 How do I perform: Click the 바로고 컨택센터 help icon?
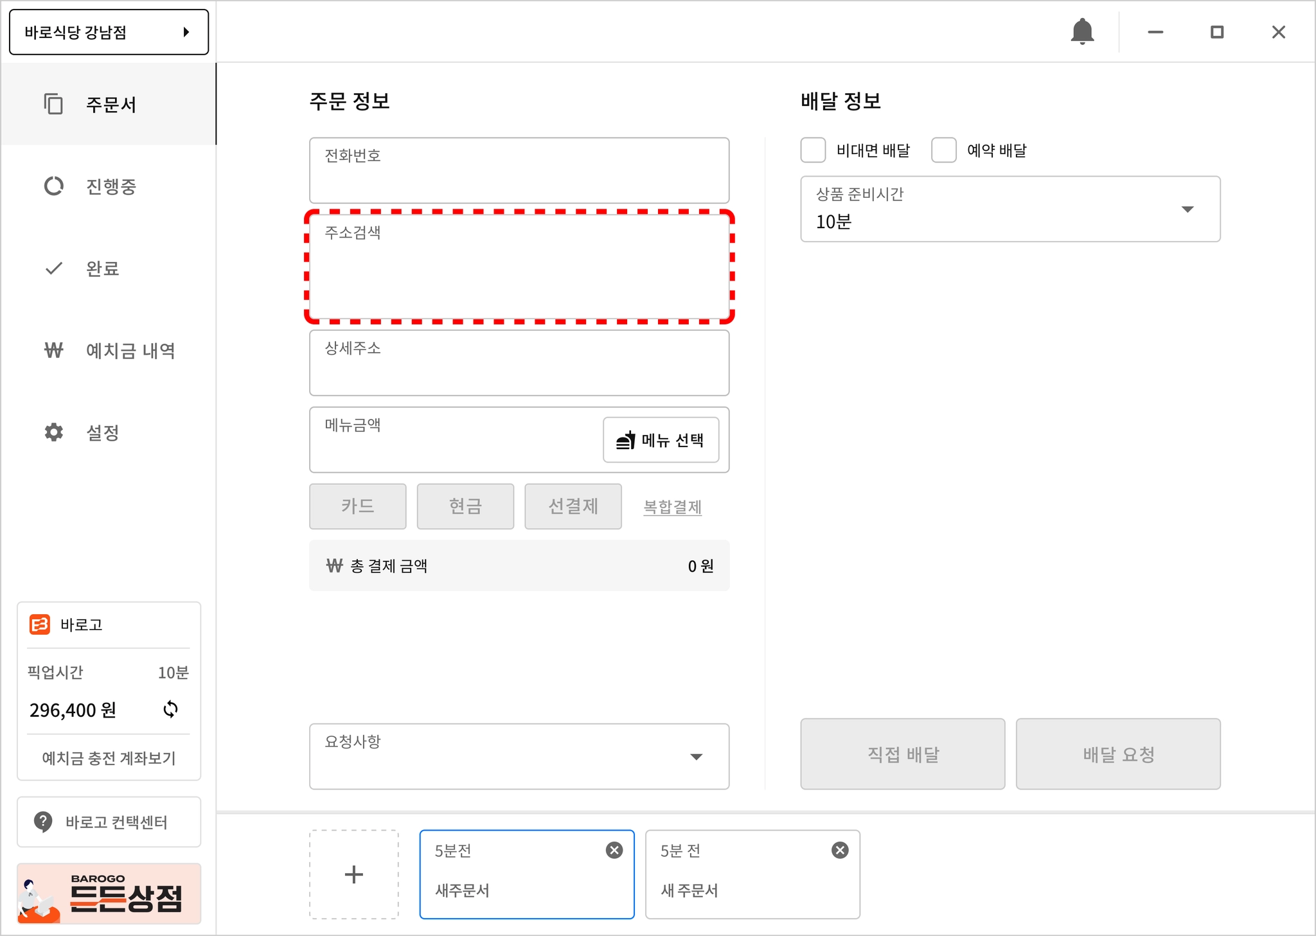point(43,822)
